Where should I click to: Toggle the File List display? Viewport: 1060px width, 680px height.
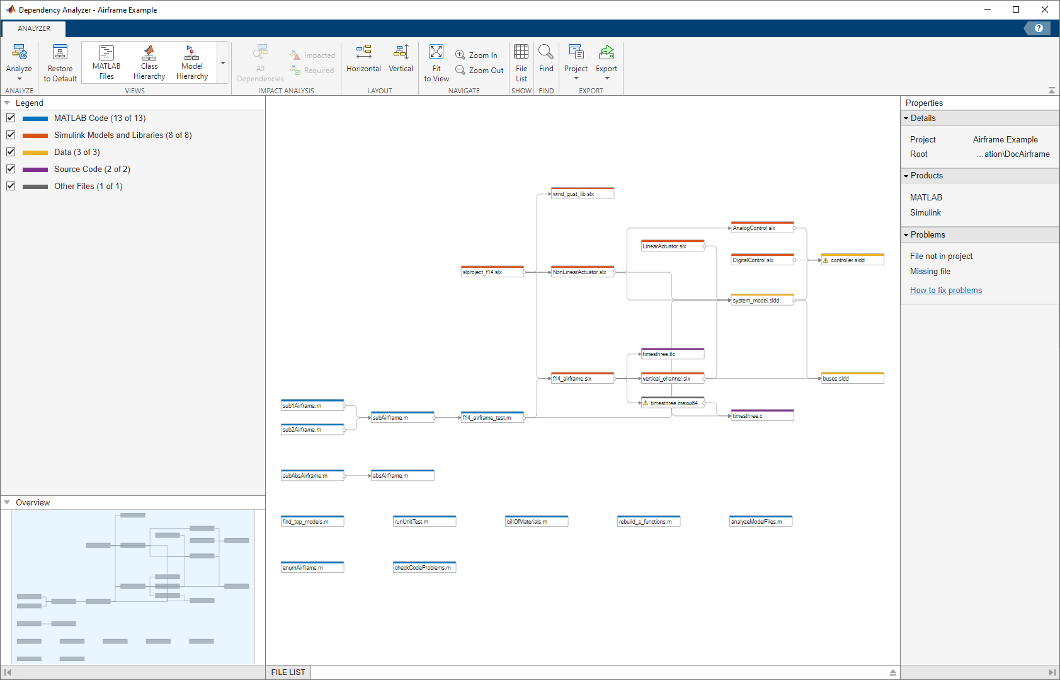(x=521, y=61)
